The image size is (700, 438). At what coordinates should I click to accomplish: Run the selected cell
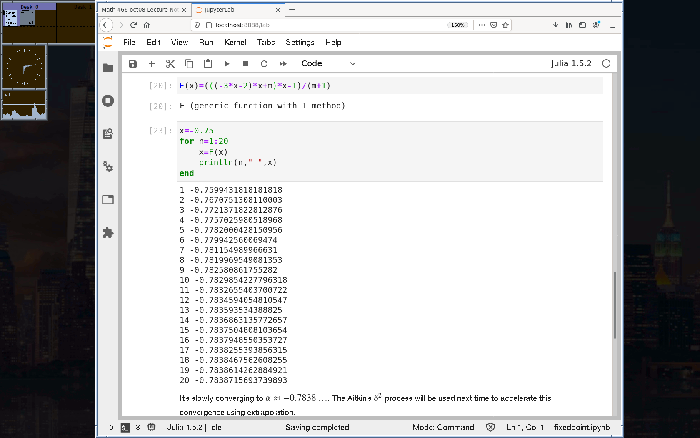tap(227, 64)
